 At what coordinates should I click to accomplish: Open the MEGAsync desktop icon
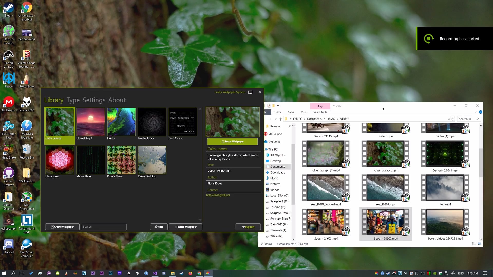point(9,104)
